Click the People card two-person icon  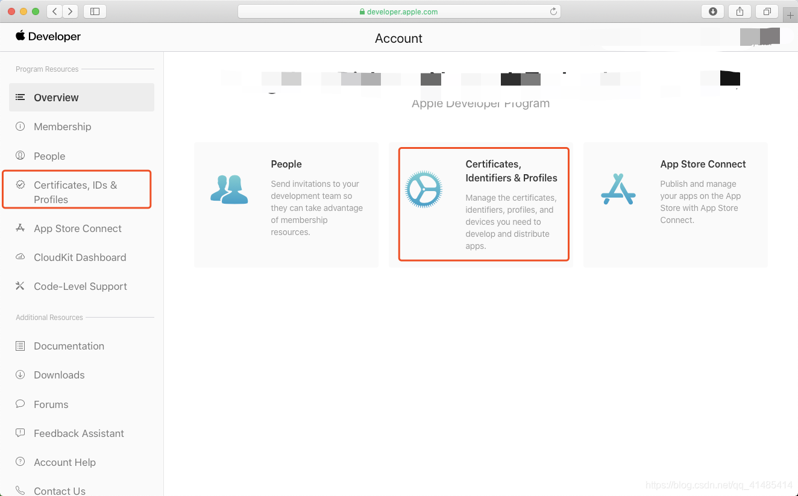pos(230,189)
